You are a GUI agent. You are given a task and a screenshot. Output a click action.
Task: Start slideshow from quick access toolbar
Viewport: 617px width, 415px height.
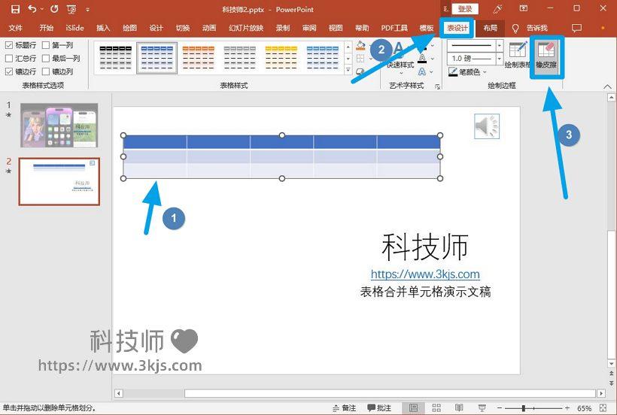71,9
